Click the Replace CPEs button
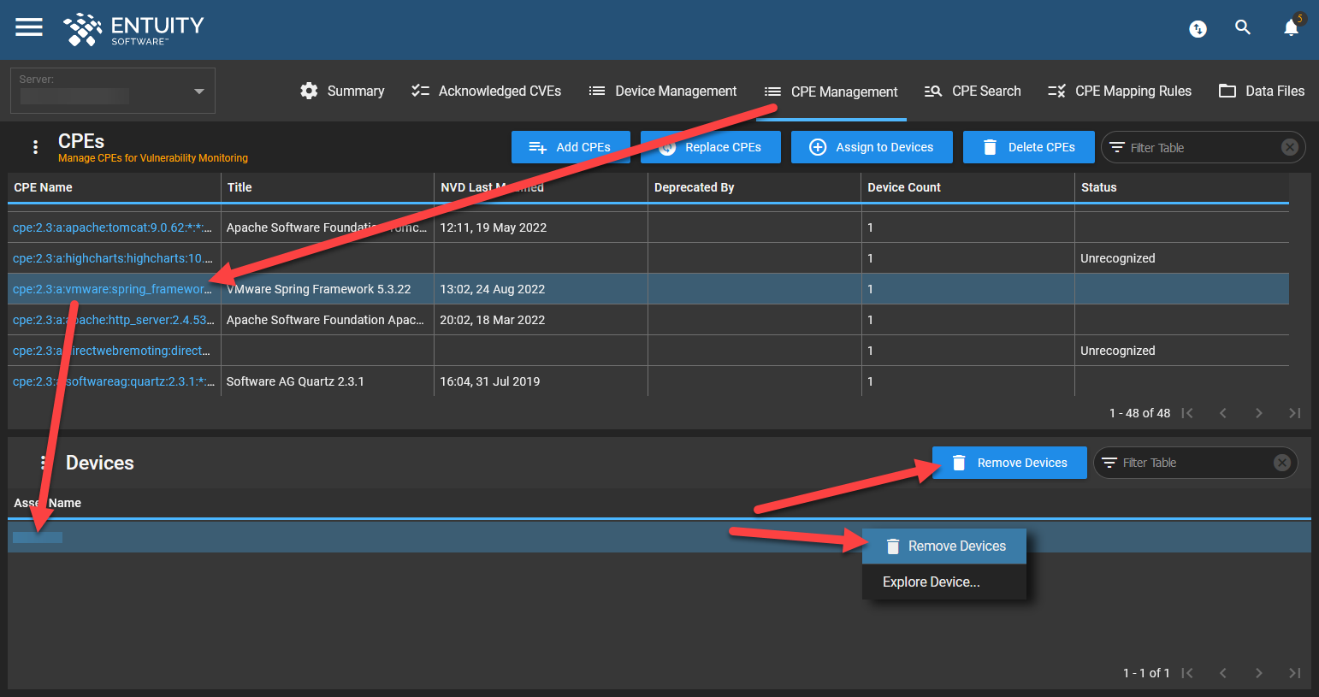1319x697 pixels. 710,147
